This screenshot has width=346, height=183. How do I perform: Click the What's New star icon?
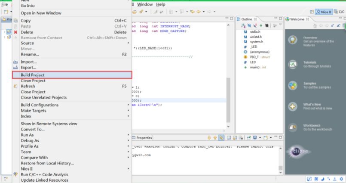(293, 106)
